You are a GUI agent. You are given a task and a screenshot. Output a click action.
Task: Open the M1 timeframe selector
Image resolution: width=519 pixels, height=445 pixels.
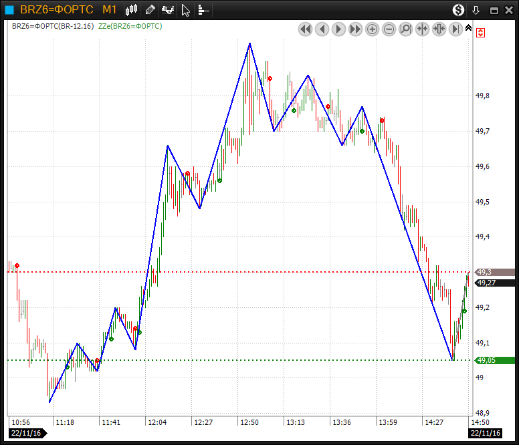click(x=110, y=10)
